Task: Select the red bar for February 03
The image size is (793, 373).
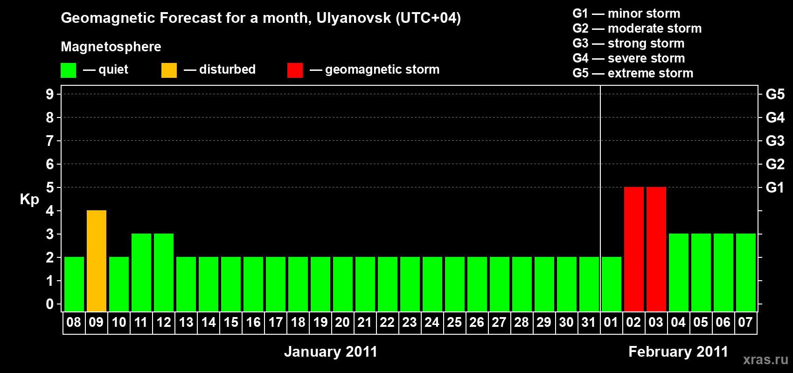Action: 656,249
